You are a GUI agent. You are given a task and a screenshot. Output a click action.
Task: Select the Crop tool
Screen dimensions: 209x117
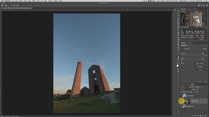click(x=178, y=20)
